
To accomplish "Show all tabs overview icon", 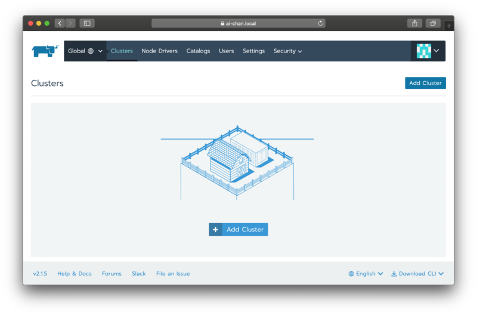I will (433, 23).
